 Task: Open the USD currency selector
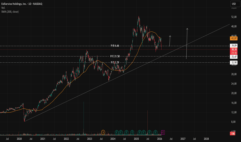click(x=235, y=4)
